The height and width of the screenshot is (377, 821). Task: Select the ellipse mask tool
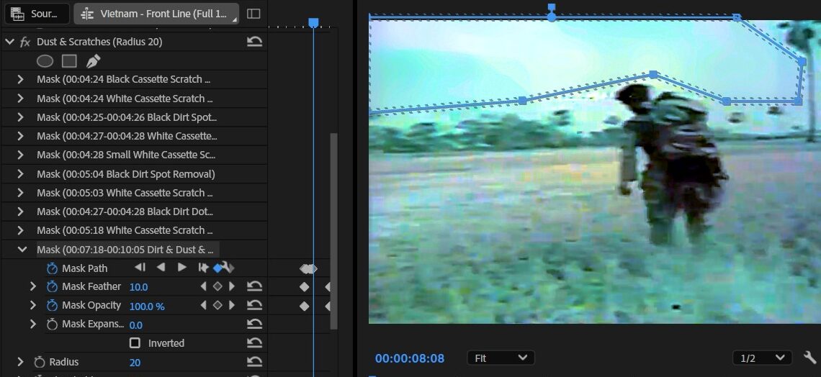[x=45, y=61]
